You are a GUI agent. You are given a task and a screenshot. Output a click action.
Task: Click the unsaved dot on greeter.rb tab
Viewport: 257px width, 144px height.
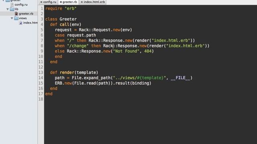[x=61, y=2]
